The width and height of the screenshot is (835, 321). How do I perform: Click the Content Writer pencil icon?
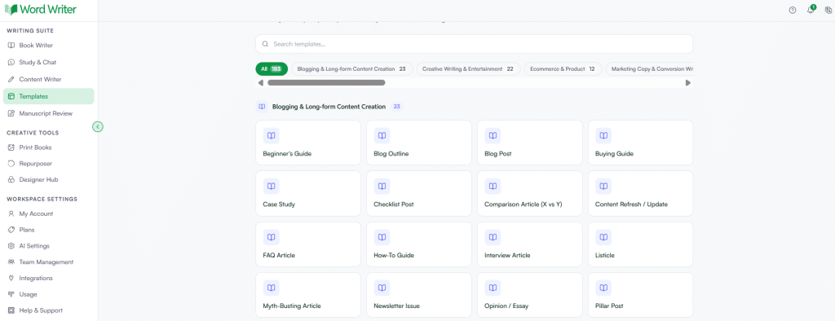[11, 79]
